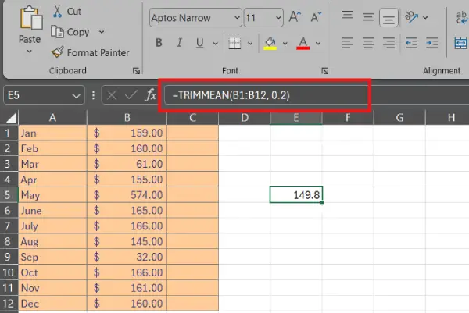Expand underline style options arrow
This screenshot has height=313, width=469.
pos(215,44)
